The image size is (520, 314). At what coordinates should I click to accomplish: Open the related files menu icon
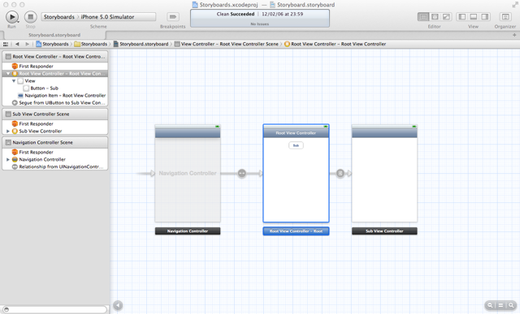pos(6,44)
